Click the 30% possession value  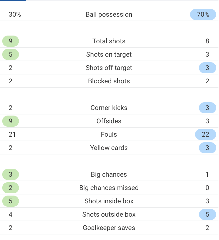tap(15, 14)
